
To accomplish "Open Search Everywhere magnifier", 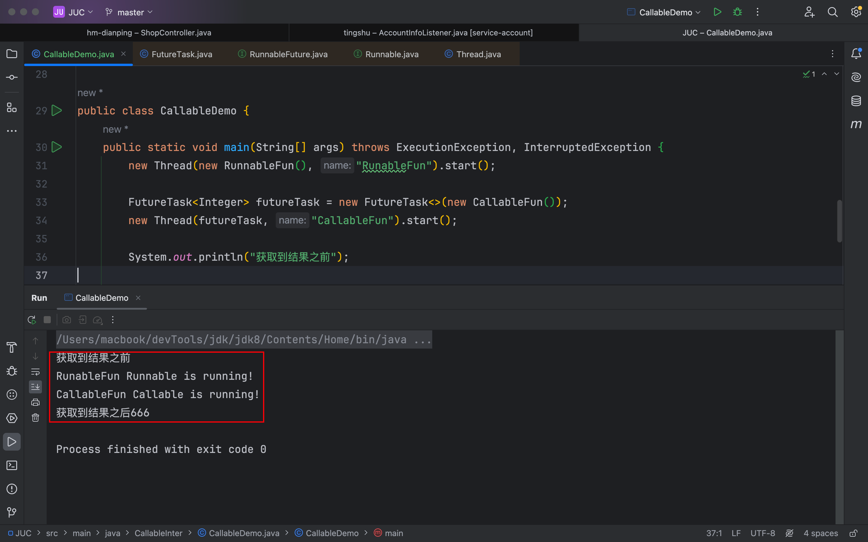I will [833, 12].
